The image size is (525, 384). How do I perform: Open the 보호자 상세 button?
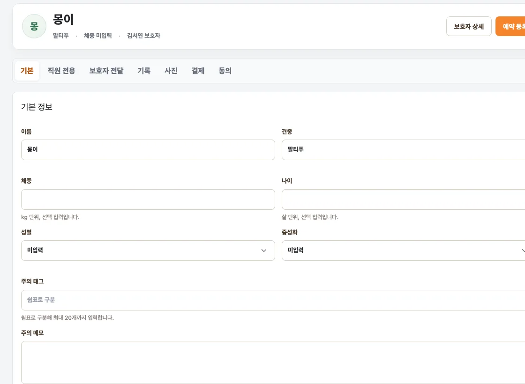(469, 26)
